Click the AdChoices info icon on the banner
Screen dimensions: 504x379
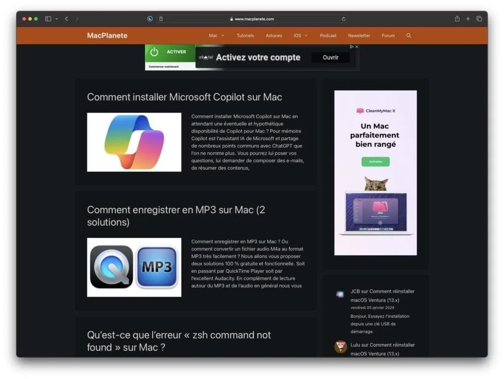tap(352, 47)
